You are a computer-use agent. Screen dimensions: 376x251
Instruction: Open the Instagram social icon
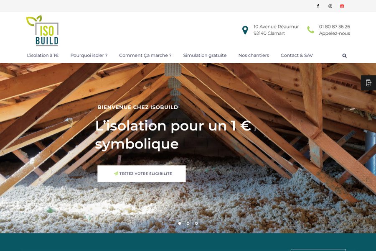click(x=330, y=6)
